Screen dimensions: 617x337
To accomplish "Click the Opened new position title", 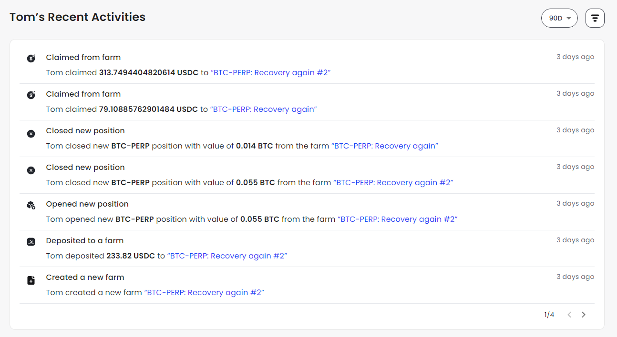I will pyautogui.click(x=87, y=204).
